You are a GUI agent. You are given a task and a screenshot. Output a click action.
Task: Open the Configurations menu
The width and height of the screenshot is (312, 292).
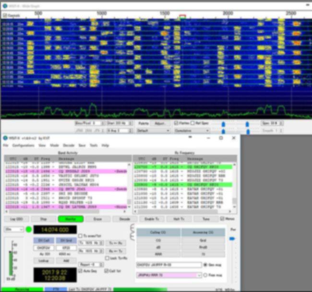23,145
